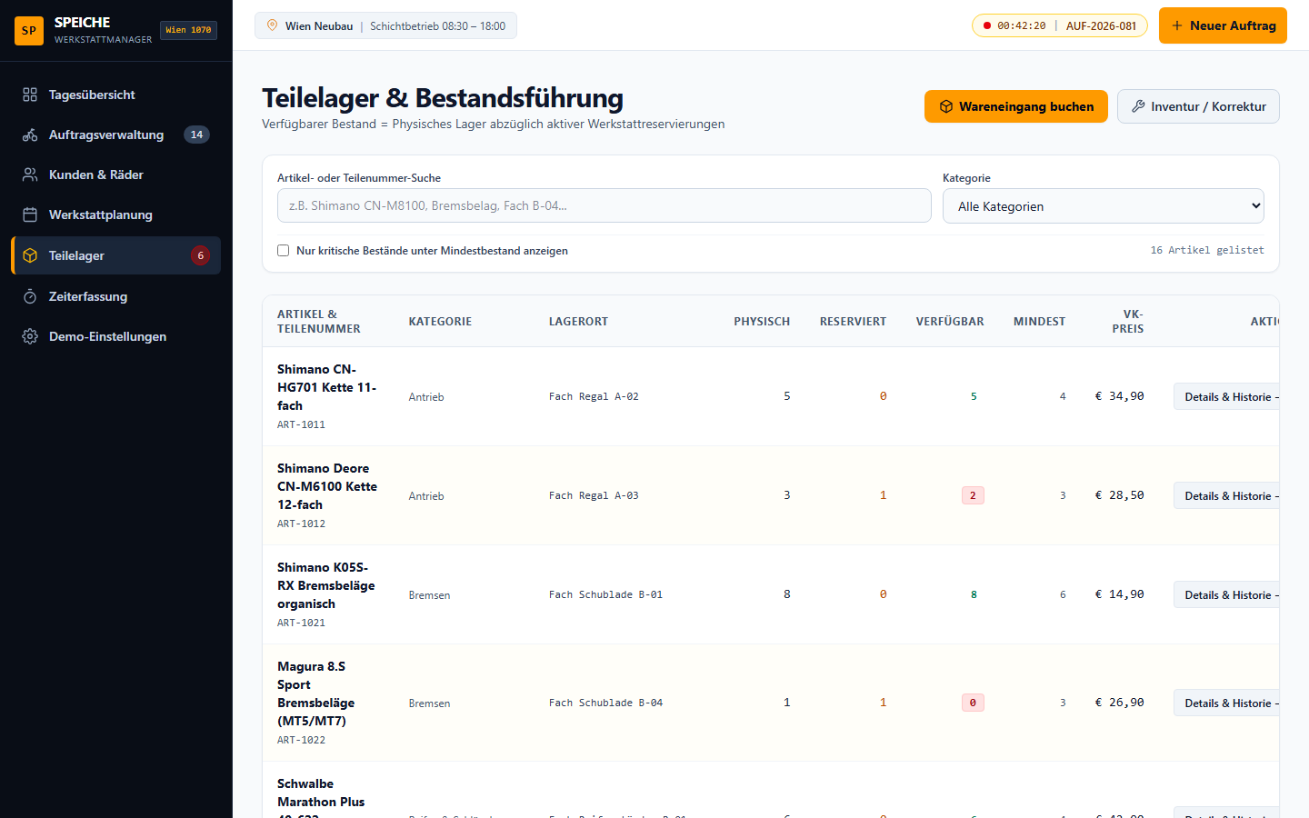This screenshot has height=818, width=1309.
Task: Click the Werkstattplanung calendar icon
Action: click(30, 214)
